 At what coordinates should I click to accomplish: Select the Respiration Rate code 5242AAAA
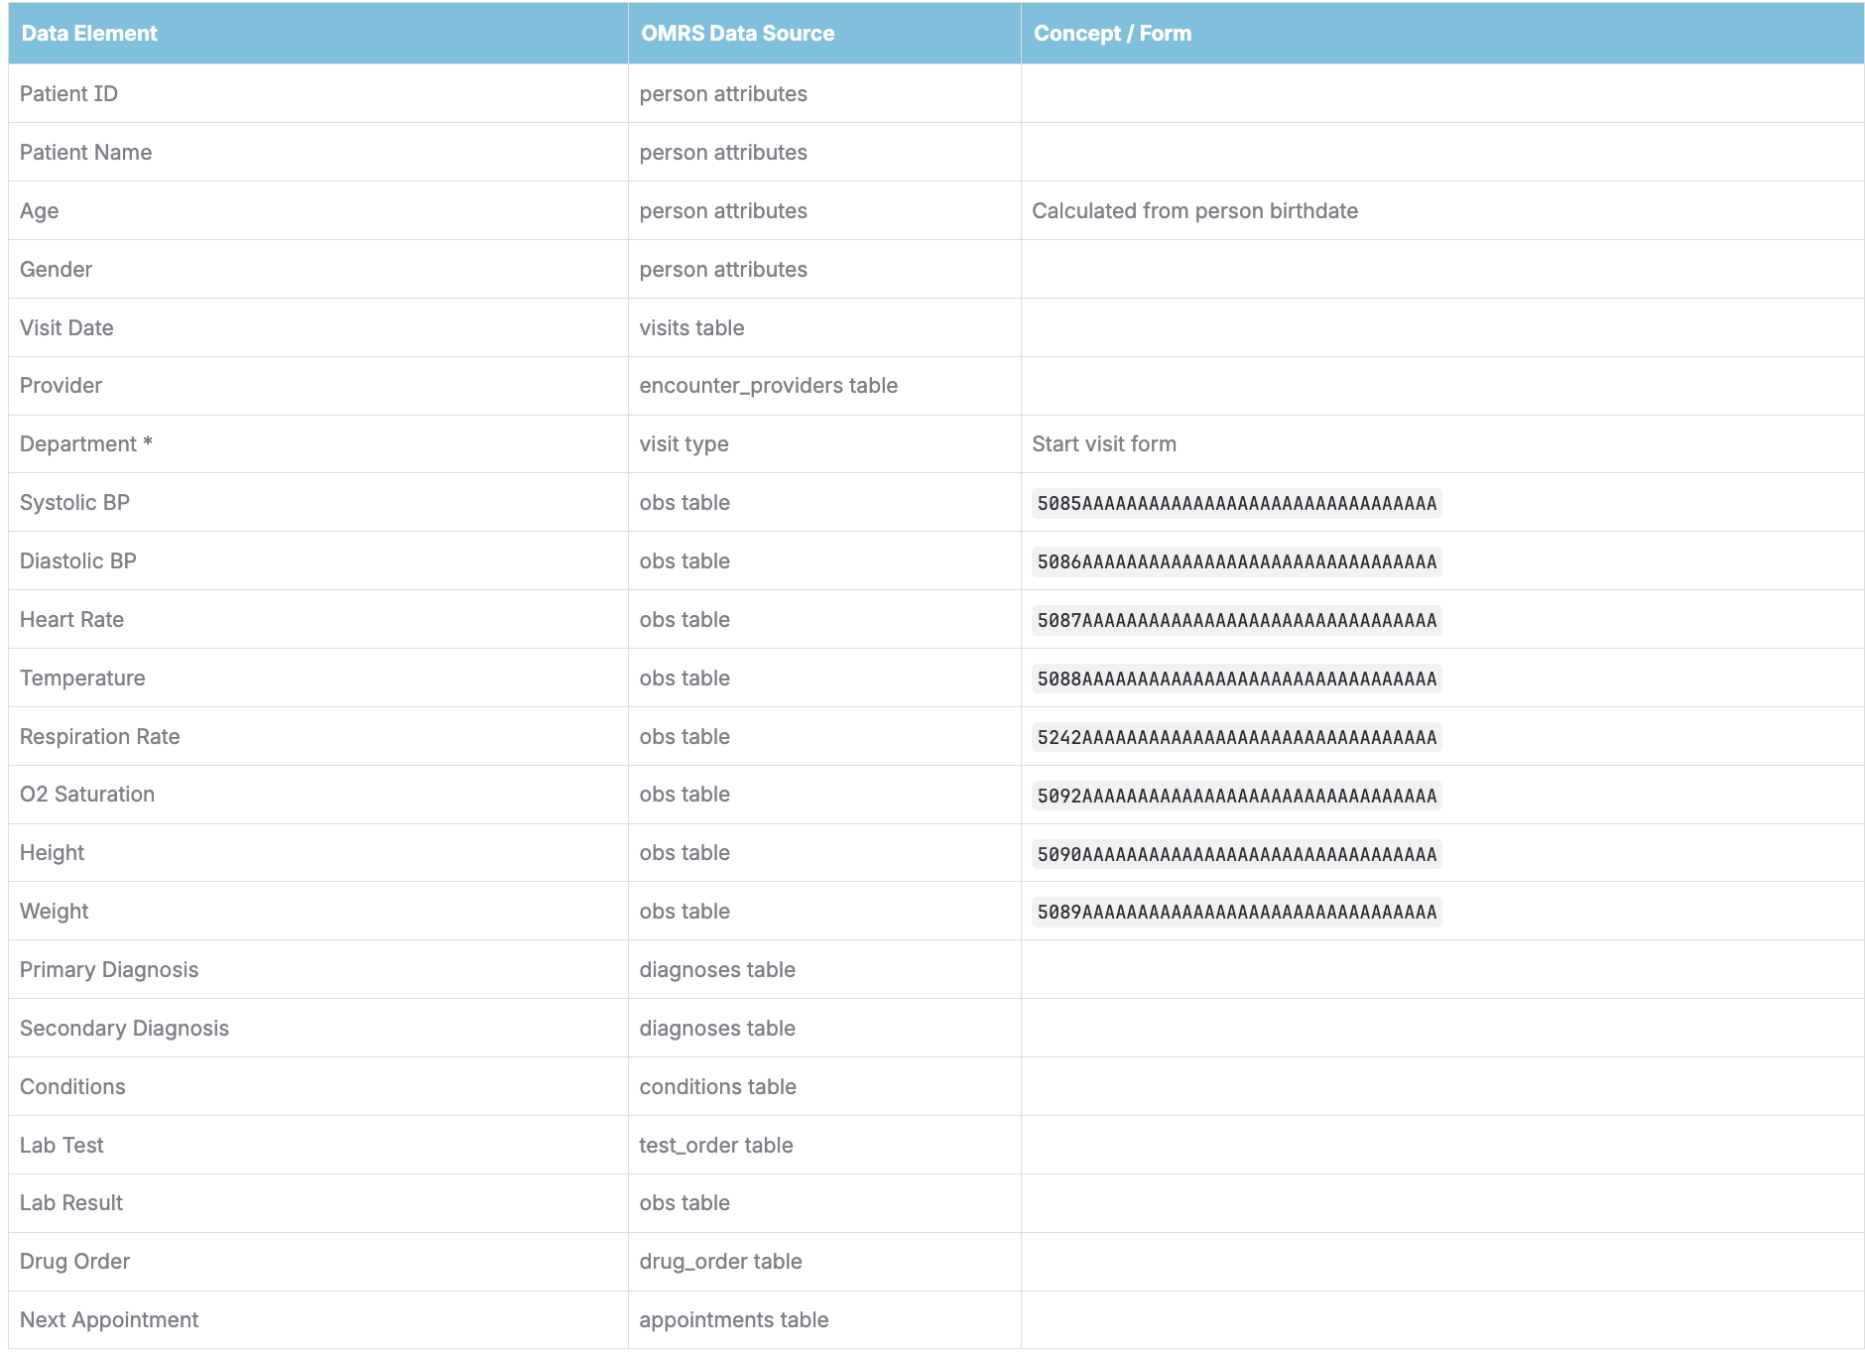point(1236,738)
